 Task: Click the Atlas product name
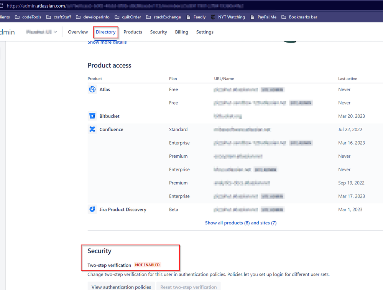click(x=105, y=89)
